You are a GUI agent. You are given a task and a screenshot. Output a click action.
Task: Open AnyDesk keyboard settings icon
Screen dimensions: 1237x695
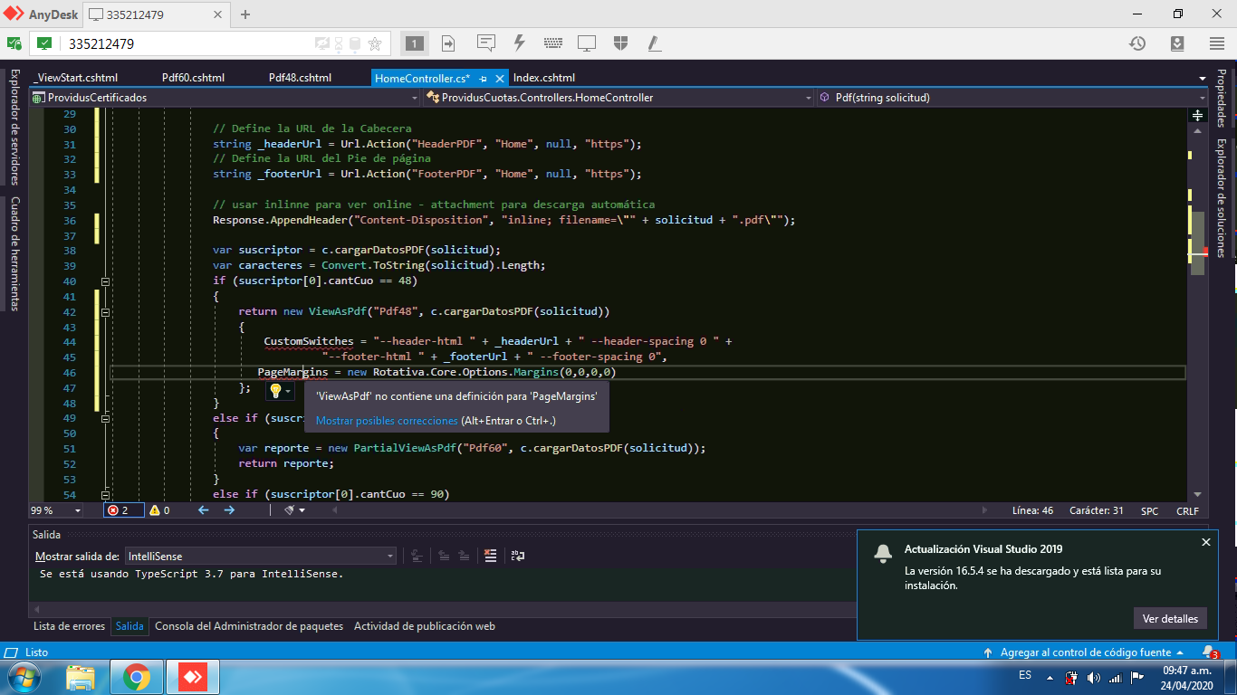(553, 43)
